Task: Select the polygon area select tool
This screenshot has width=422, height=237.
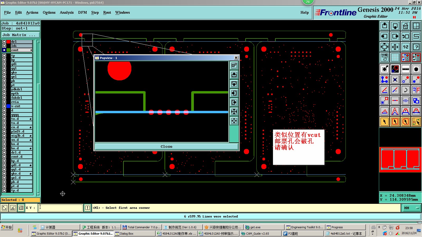Action: (406, 122)
